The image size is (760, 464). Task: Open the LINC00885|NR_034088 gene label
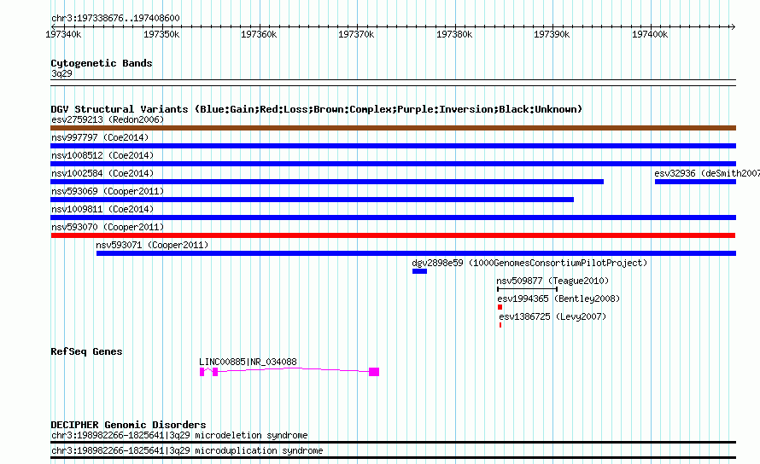[248, 362]
